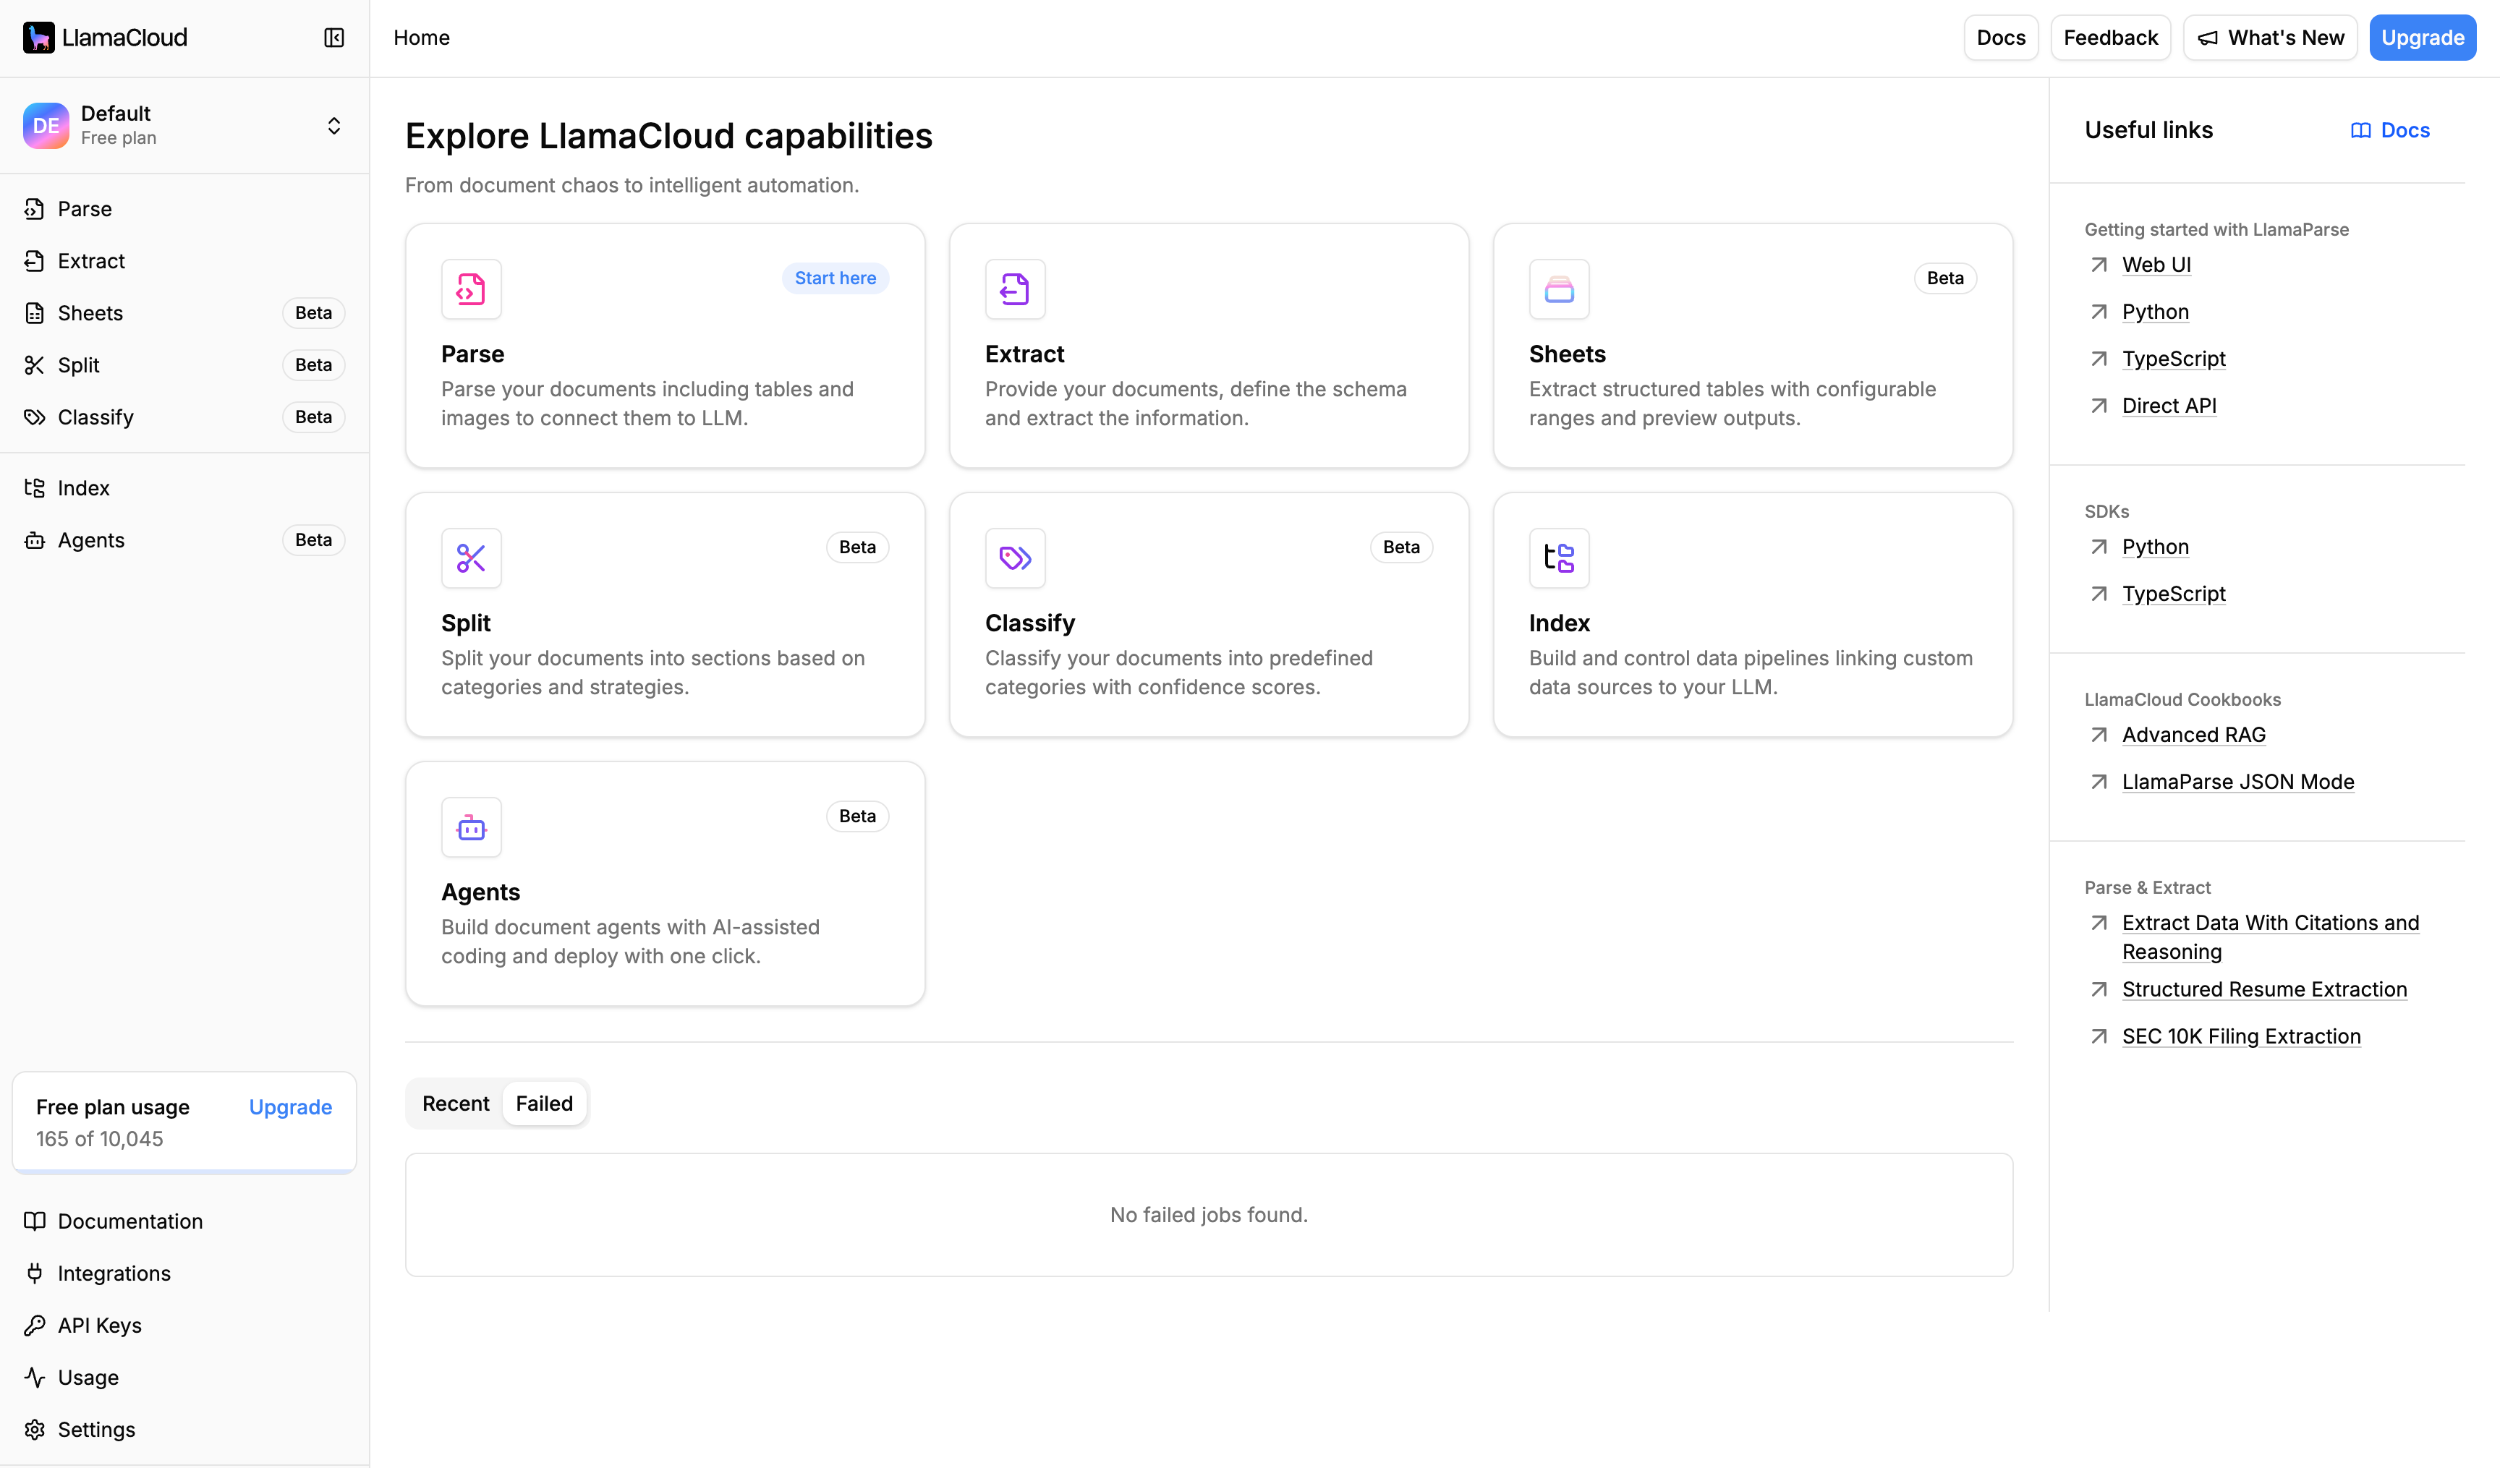
Task: Open the SEC 10K Filing Extraction link
Action: [2241, 1036]
